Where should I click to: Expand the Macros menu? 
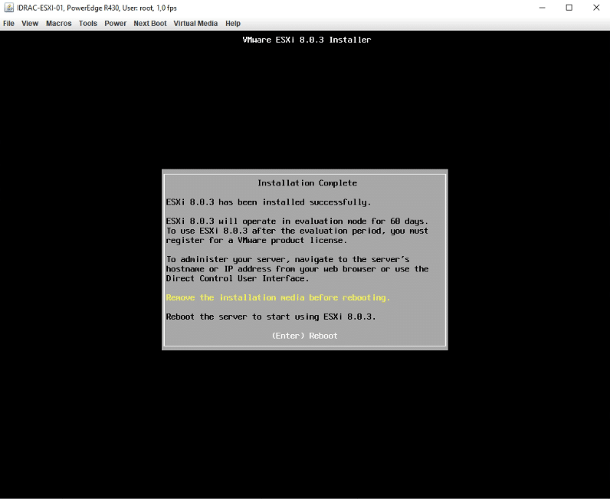click(58, 24)
